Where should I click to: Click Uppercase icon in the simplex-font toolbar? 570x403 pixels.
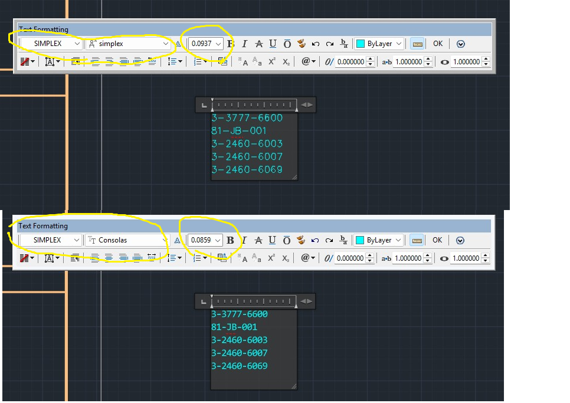243,62
